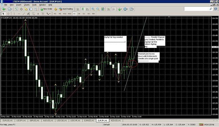The image size is (219, 127).
Task: Open the New Chart toolbar icon
Action: coord(3,9)
